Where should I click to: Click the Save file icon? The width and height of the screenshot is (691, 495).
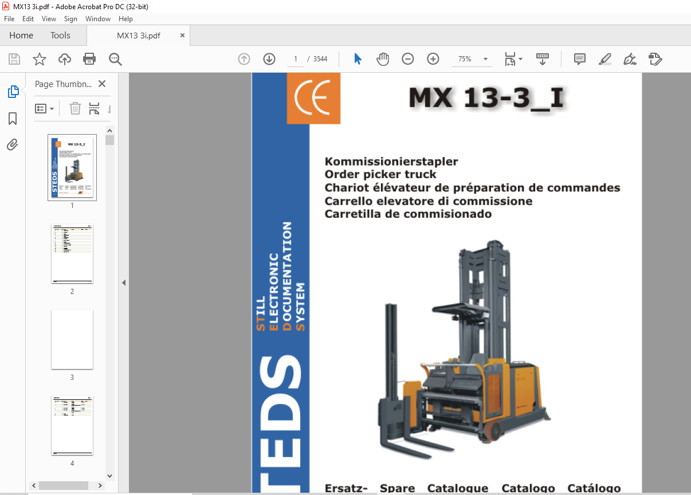14,59
